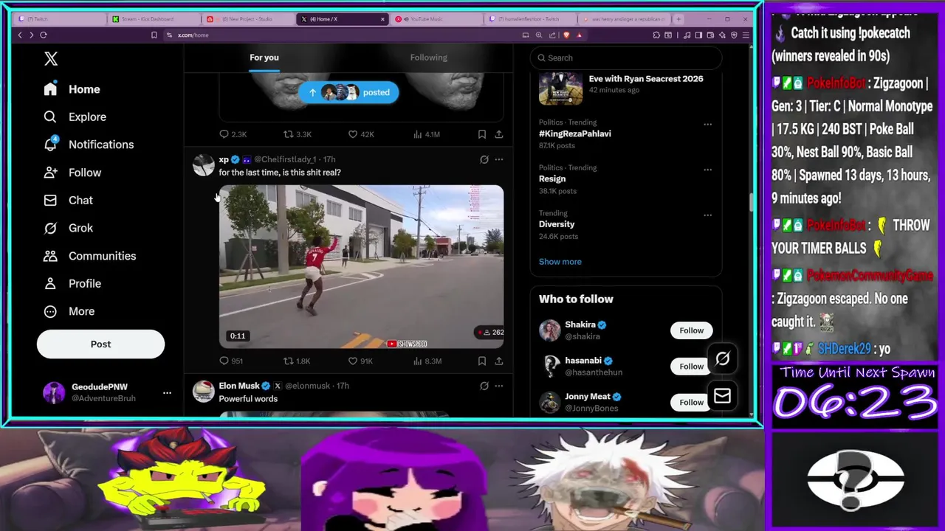
Task: Open more options for Resign trend
Action: coord(707,170)
